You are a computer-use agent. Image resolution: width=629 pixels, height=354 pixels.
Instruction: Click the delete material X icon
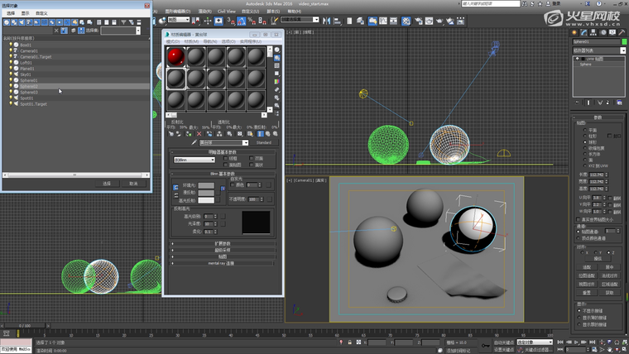tap(199, 133)
